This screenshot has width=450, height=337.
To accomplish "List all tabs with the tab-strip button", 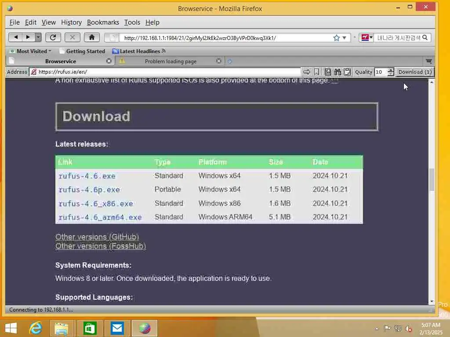I will tap(429, 61).
